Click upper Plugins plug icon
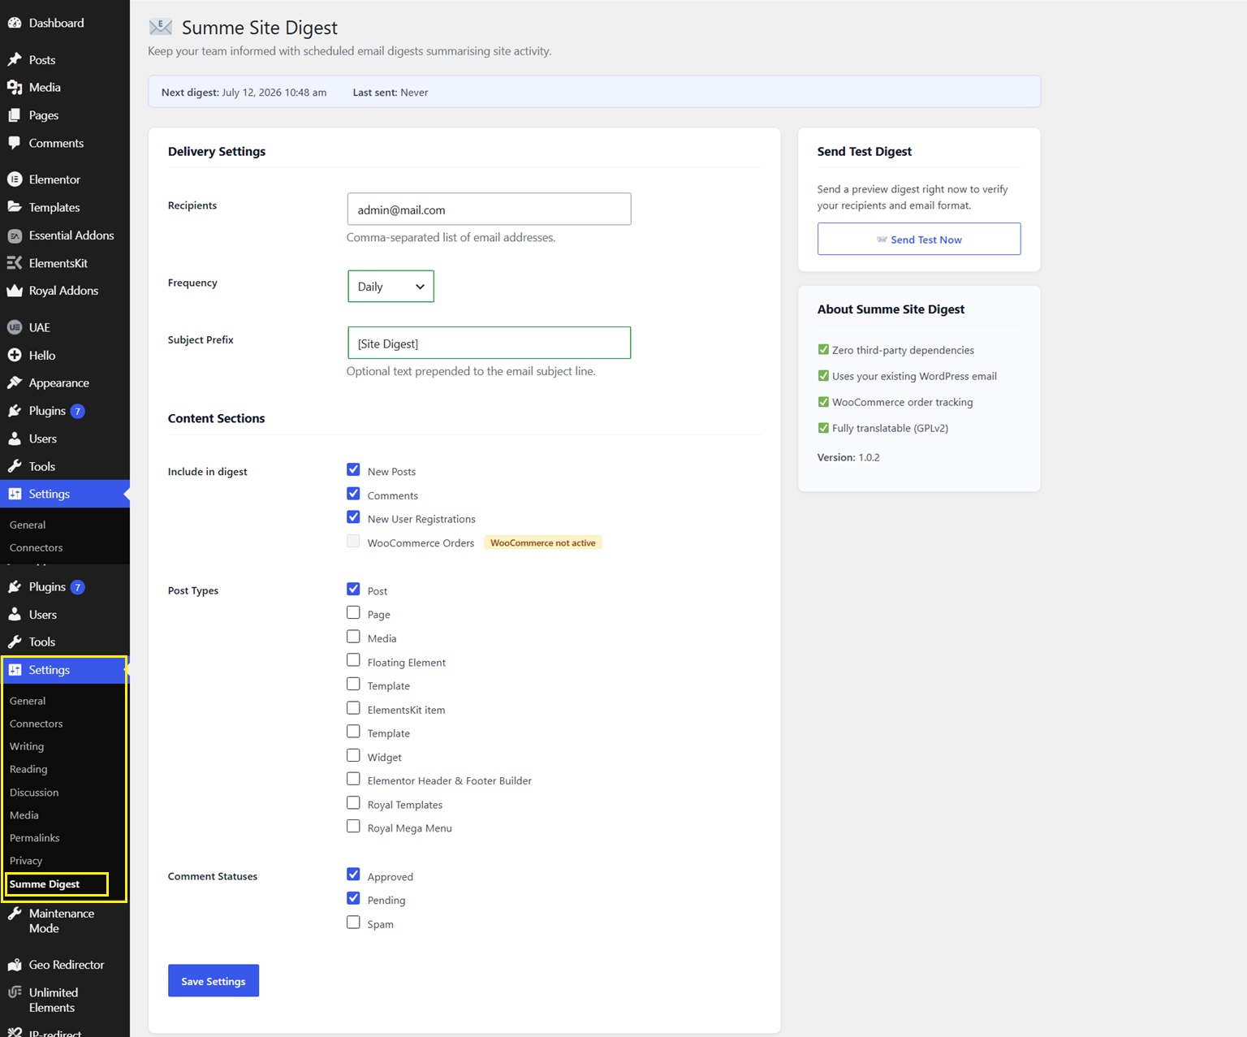Viewport: 1247px width, 1037px height. tap(15, 411)
